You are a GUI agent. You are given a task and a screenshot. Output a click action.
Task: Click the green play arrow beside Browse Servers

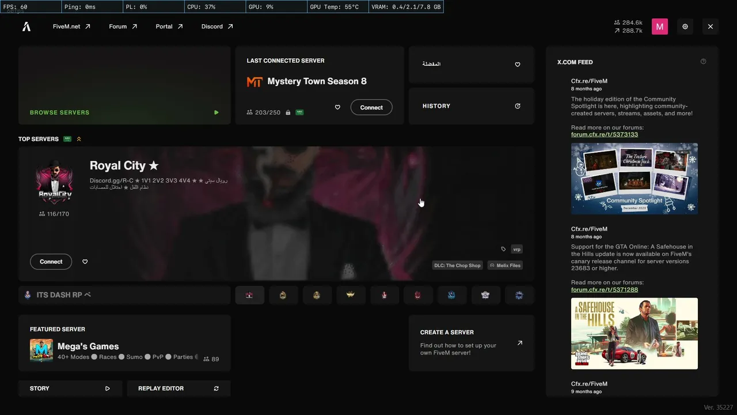coord(216,112)
